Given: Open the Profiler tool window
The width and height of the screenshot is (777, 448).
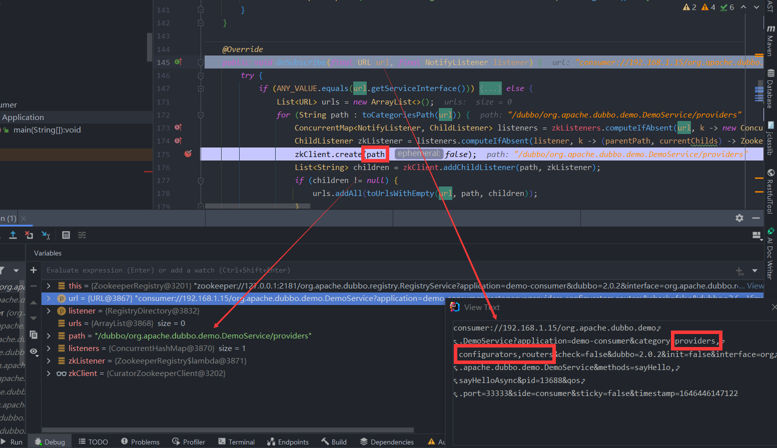Looking at the screenshot, I should pos(189,442).
